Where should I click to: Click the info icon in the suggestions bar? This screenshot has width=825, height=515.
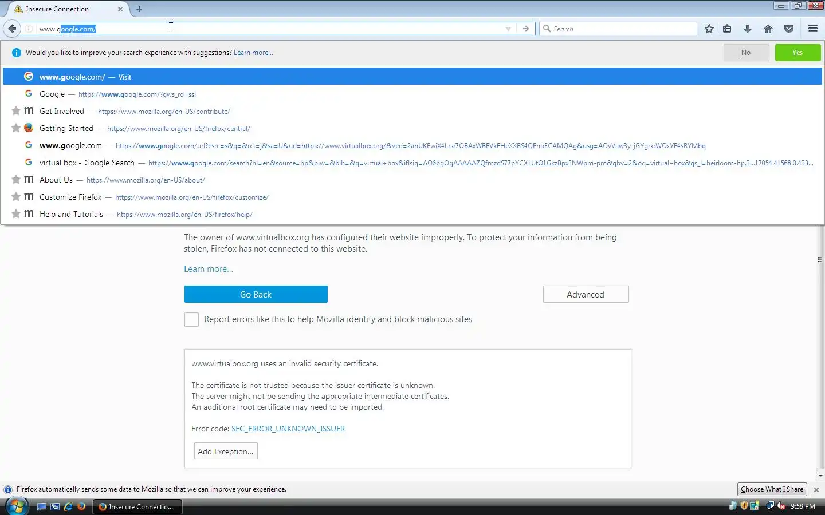coord(16,53)
